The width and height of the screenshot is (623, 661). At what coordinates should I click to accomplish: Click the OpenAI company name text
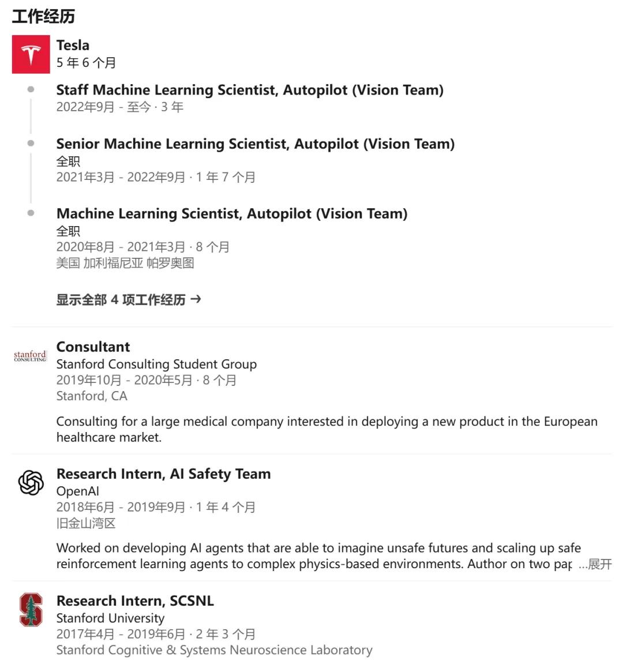tap(77, 491)
